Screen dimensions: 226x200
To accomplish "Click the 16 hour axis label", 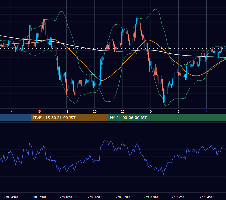I will (39, 112).
